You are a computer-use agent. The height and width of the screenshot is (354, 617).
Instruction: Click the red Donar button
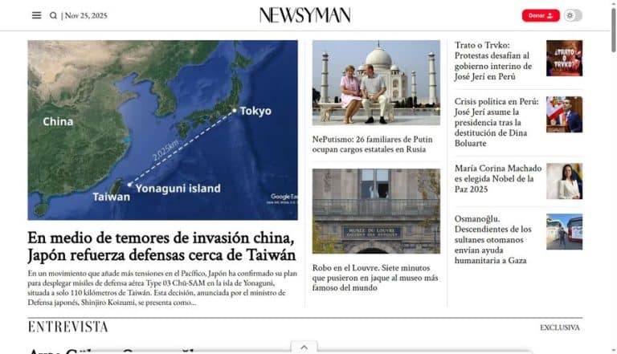(x=541, y=15)
